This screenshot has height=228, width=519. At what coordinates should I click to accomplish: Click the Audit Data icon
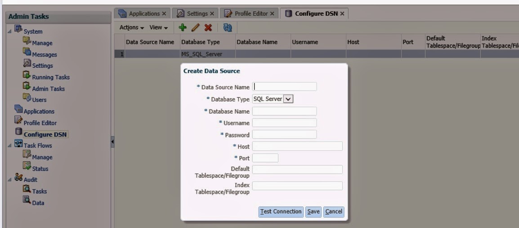point(27,200)
